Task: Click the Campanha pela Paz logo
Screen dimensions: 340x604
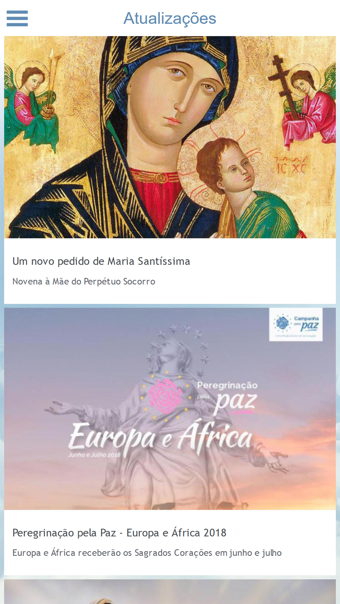Action: tap(296, 324)
